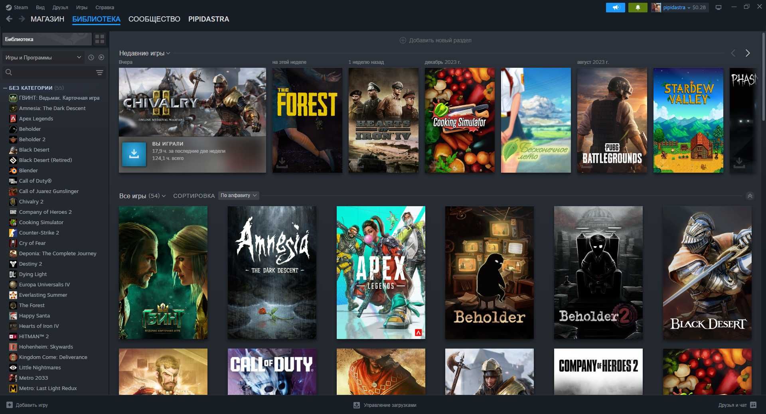The height and width of the screenshot is (414, 766).
Task: Click the forward navigation arrow
Action: pos(22,19)
